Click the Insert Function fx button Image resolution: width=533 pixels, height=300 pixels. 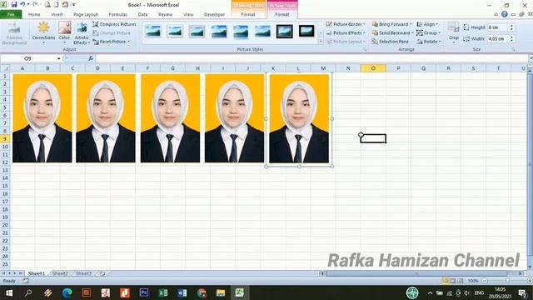click(x=91, y=58)
